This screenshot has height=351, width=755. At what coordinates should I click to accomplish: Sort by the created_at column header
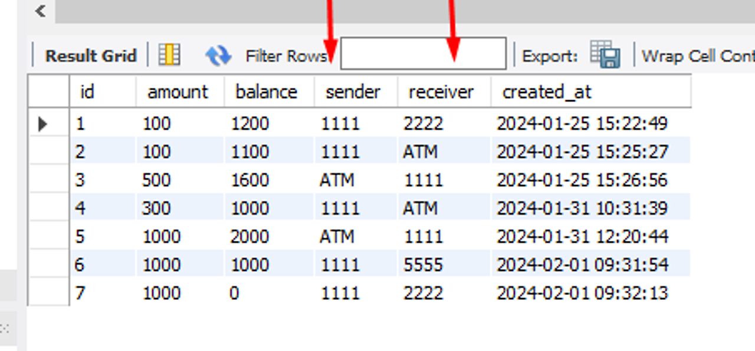click(x=590, y=91)
